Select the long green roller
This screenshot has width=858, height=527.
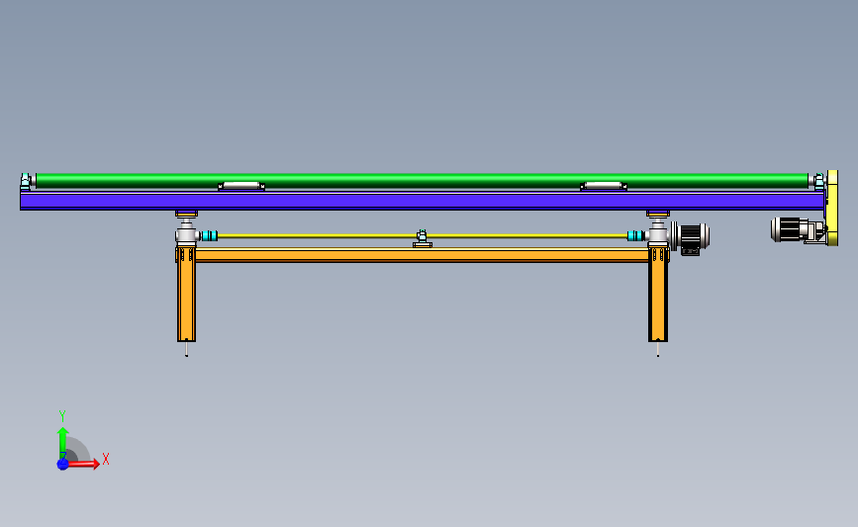[x=422, y=180]
